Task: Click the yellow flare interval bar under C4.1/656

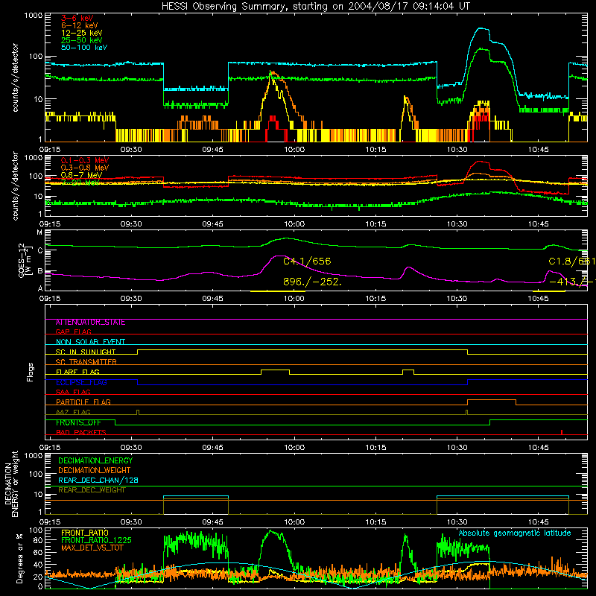Action: pos(277,291)
